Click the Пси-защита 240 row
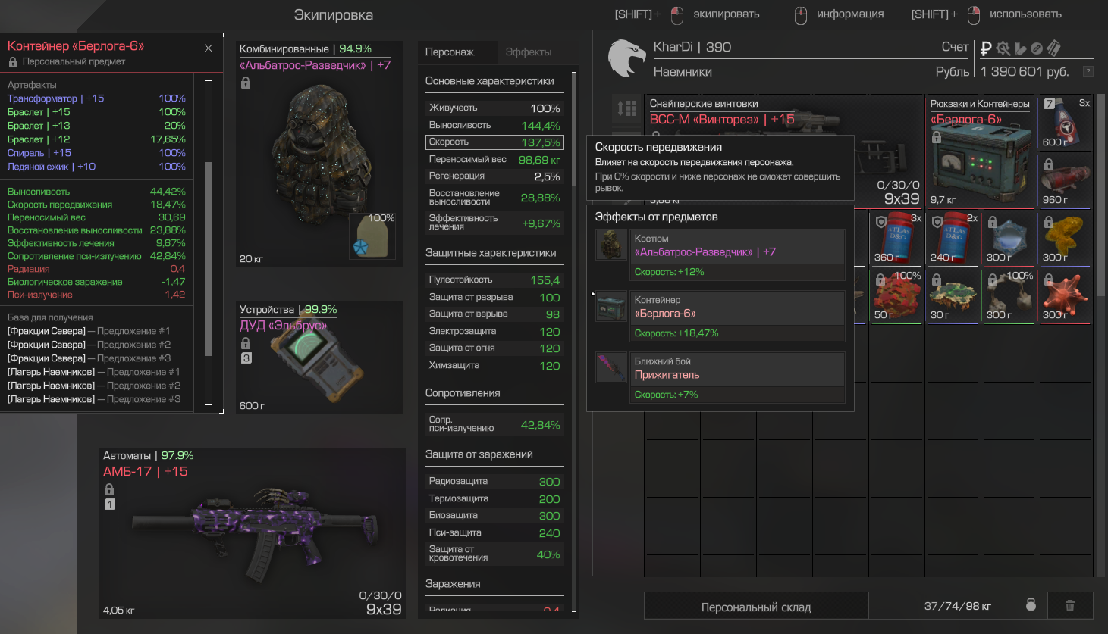This screenshot has height=634, width=1108. [494, 532]
